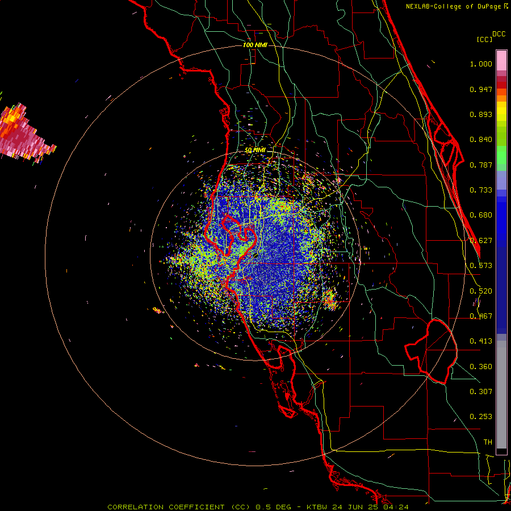Click the 50 NMI range ring label
This screenshot has height=511, width=511.
pyautogui.click(x=255, y=150)
